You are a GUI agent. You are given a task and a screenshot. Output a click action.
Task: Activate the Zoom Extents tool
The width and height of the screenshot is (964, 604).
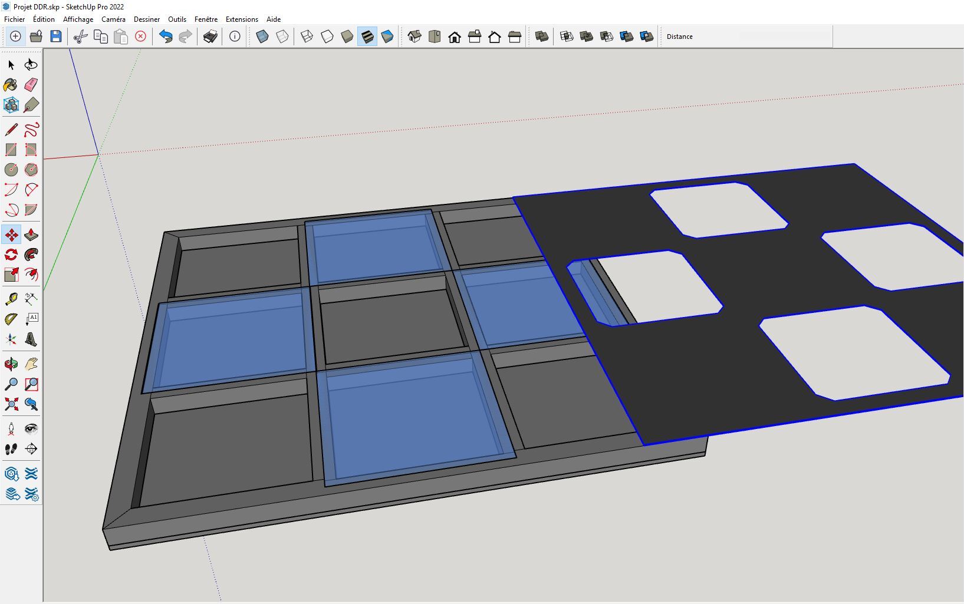11,404
